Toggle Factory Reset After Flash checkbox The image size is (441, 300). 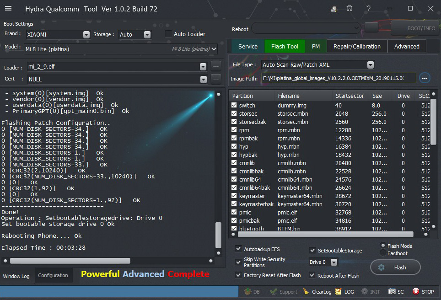point(238,275)
